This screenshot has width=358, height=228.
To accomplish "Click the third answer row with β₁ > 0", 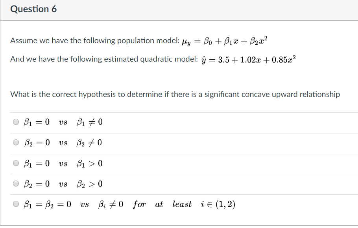I will pyautogui.click(x=89, y=164).
